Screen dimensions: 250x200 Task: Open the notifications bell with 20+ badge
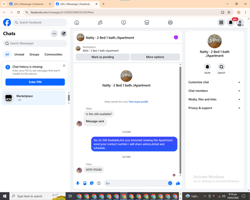(x=230, y=22)
